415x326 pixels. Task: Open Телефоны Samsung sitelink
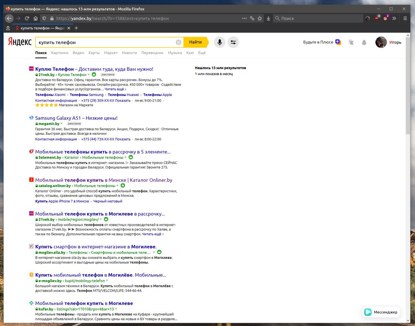(x=87, y=95)
